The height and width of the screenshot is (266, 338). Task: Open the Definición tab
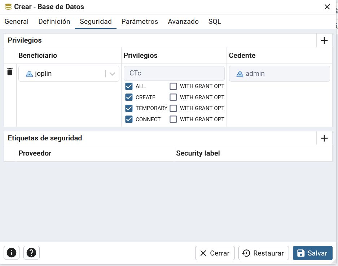(54, 22)
